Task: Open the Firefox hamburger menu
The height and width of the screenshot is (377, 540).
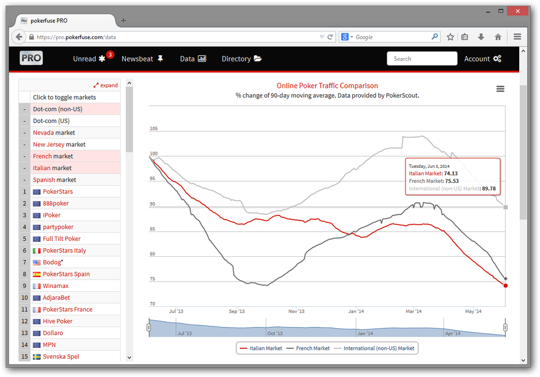Action: [517, 37]
